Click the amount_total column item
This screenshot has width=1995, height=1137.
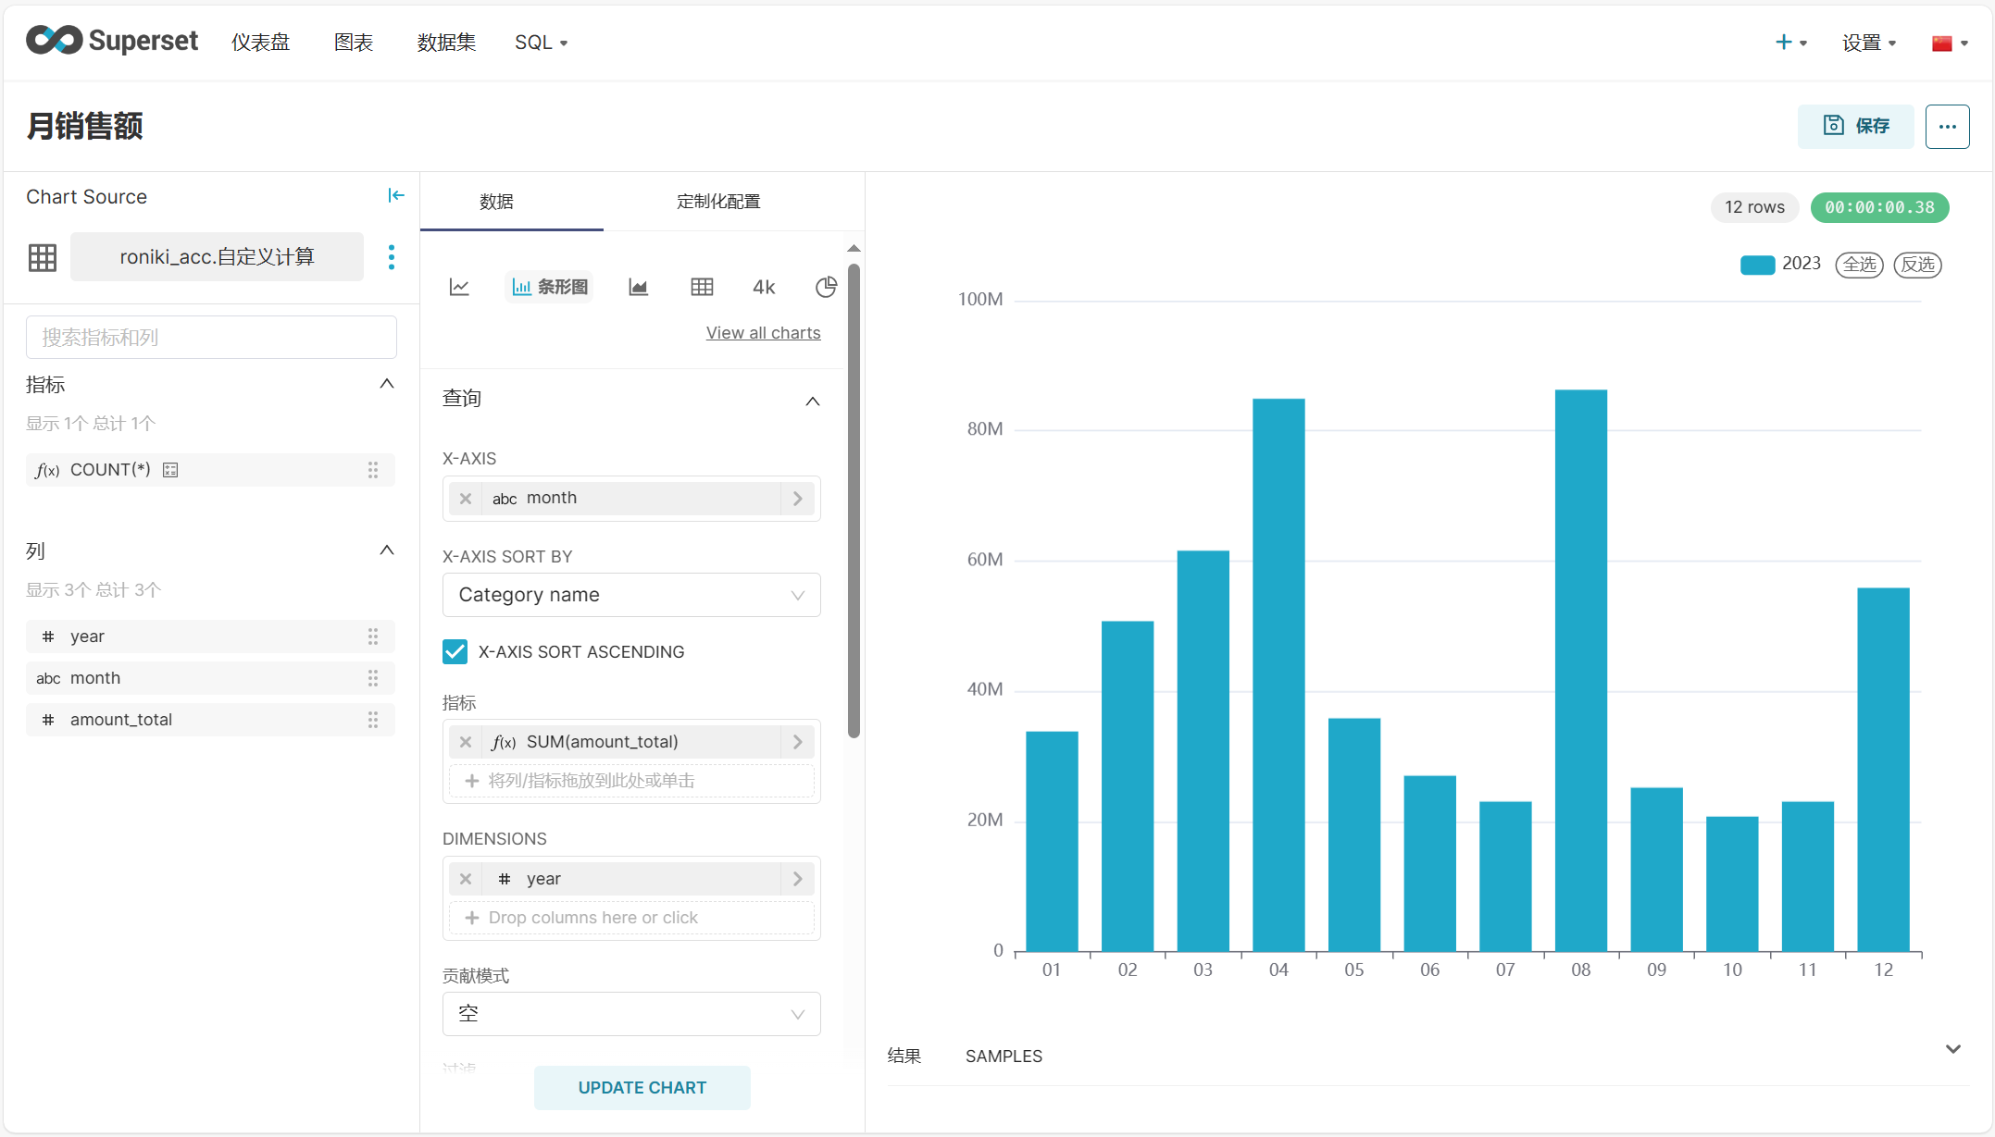(211, 720)
